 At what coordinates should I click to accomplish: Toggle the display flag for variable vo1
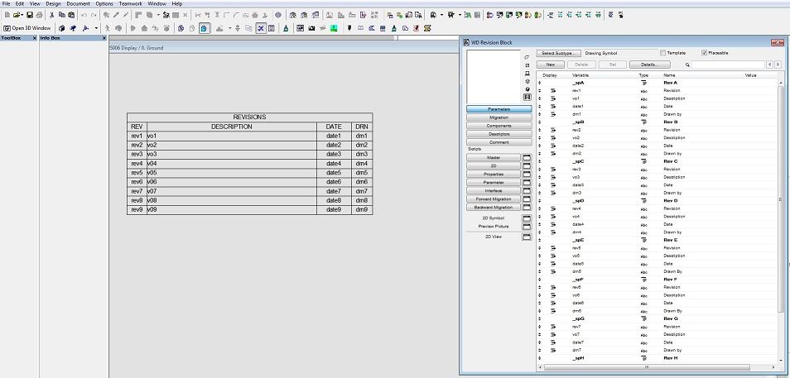(x=553, y=98)
